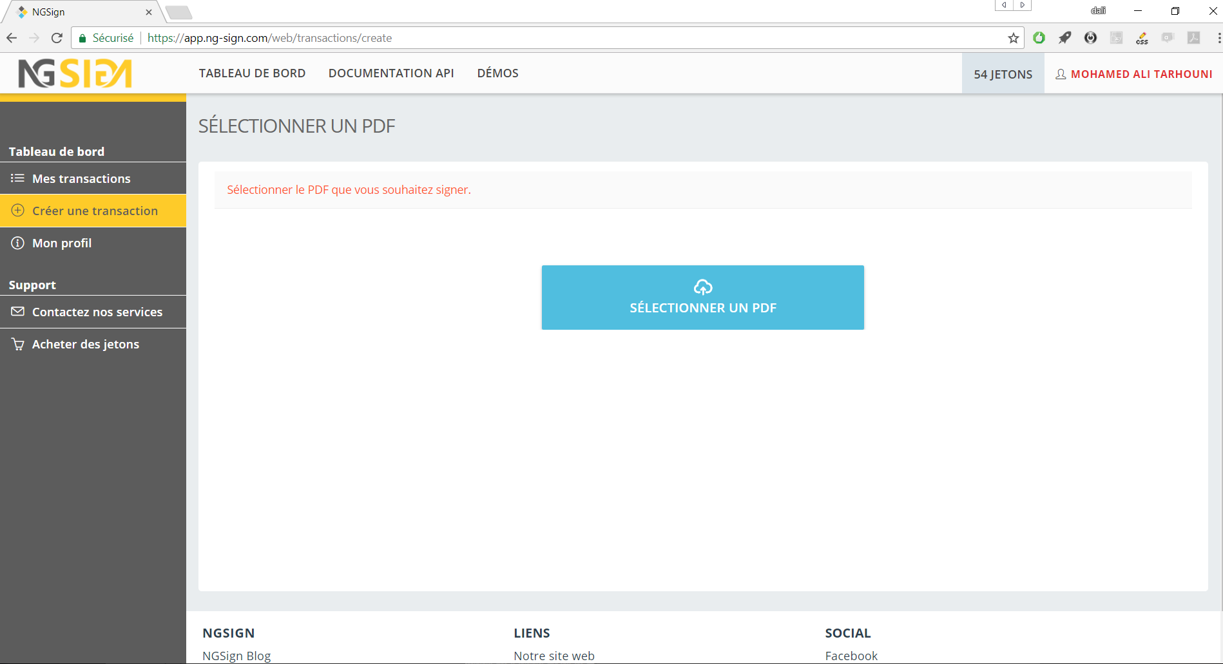The image size is (1223, 664).
Task: Click the 54 Jetons button
Action: [x=1003, y=74]
